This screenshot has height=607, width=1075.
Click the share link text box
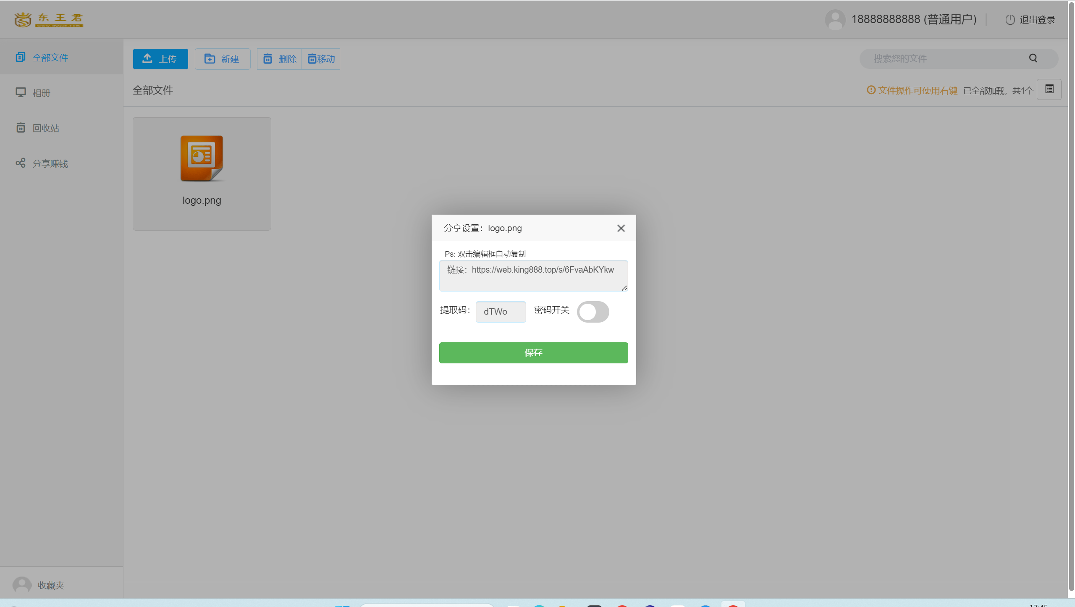click(534, 276)
